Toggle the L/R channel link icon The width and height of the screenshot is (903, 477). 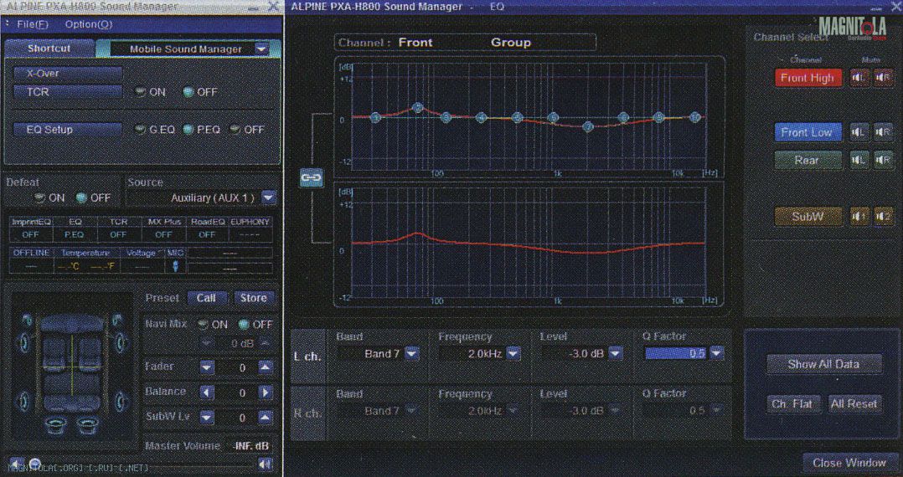tap(312, 178)
